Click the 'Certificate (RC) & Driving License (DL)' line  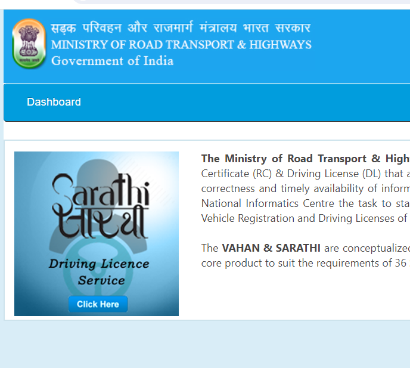point(305,174)
